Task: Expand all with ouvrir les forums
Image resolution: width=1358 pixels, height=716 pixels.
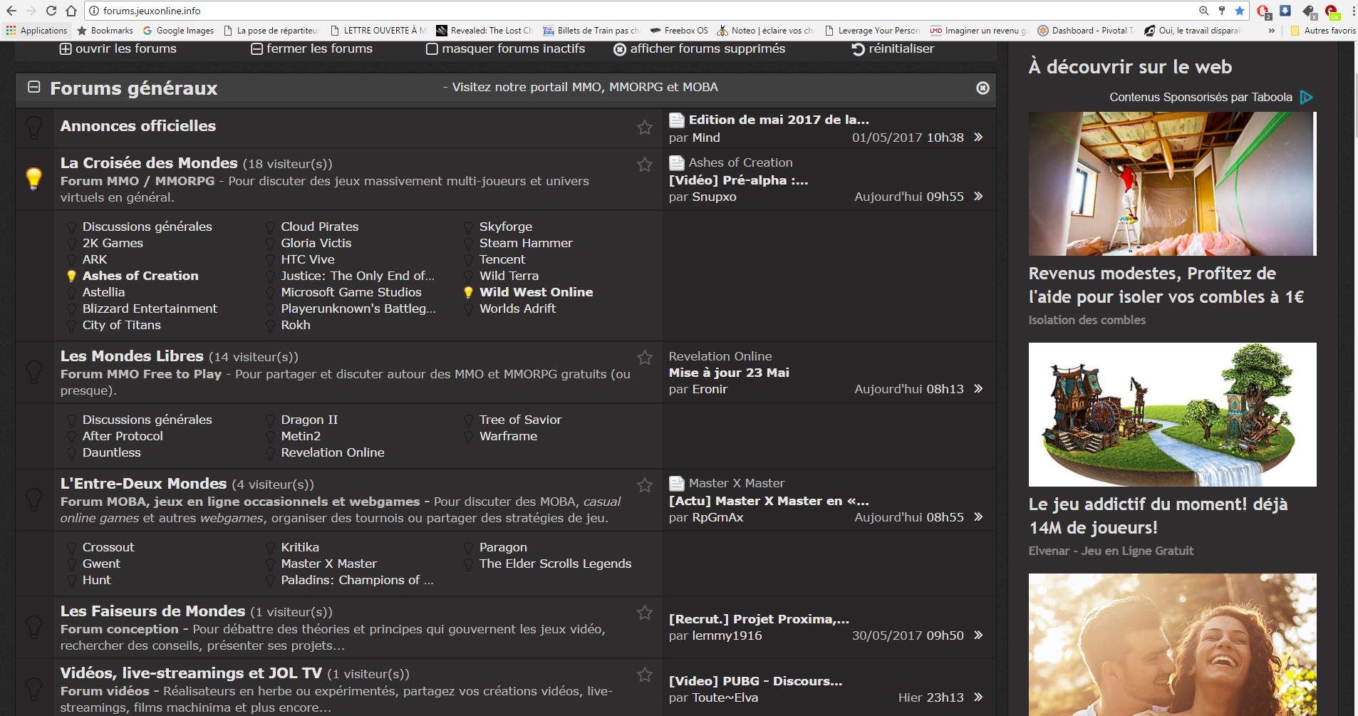Action: [x=118, y=48]
